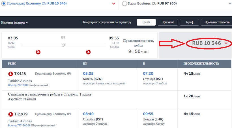This screenshot has width=232, height=128.
Task: Click flight number TK1979
Action: pyautogui.click(x=22, y=114)
